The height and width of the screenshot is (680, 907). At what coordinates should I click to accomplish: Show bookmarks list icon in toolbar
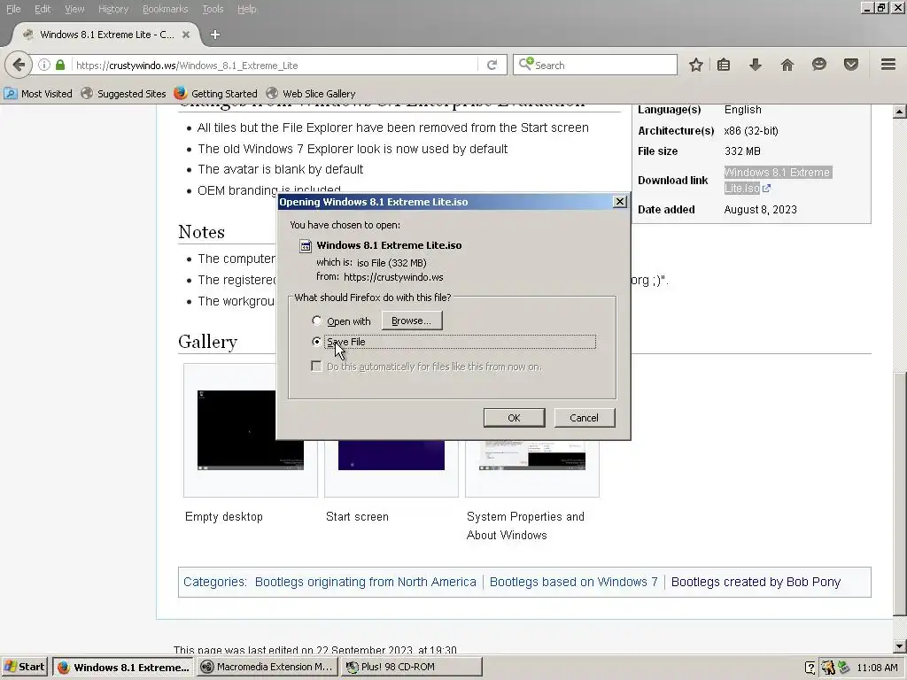point(724,65)
